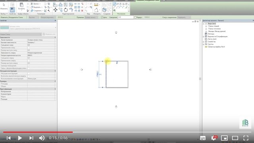Pick the Line draw tool

[115, 4]
